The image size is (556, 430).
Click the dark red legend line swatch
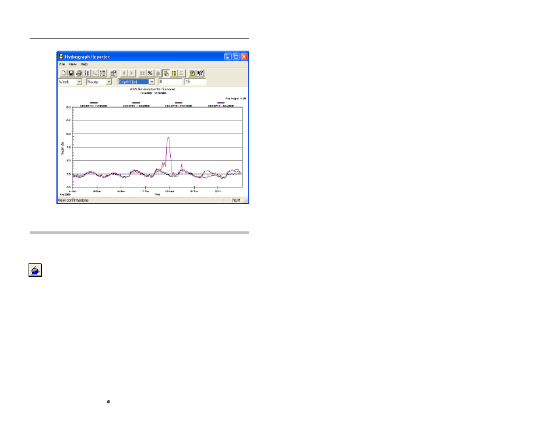click(178, 103)
